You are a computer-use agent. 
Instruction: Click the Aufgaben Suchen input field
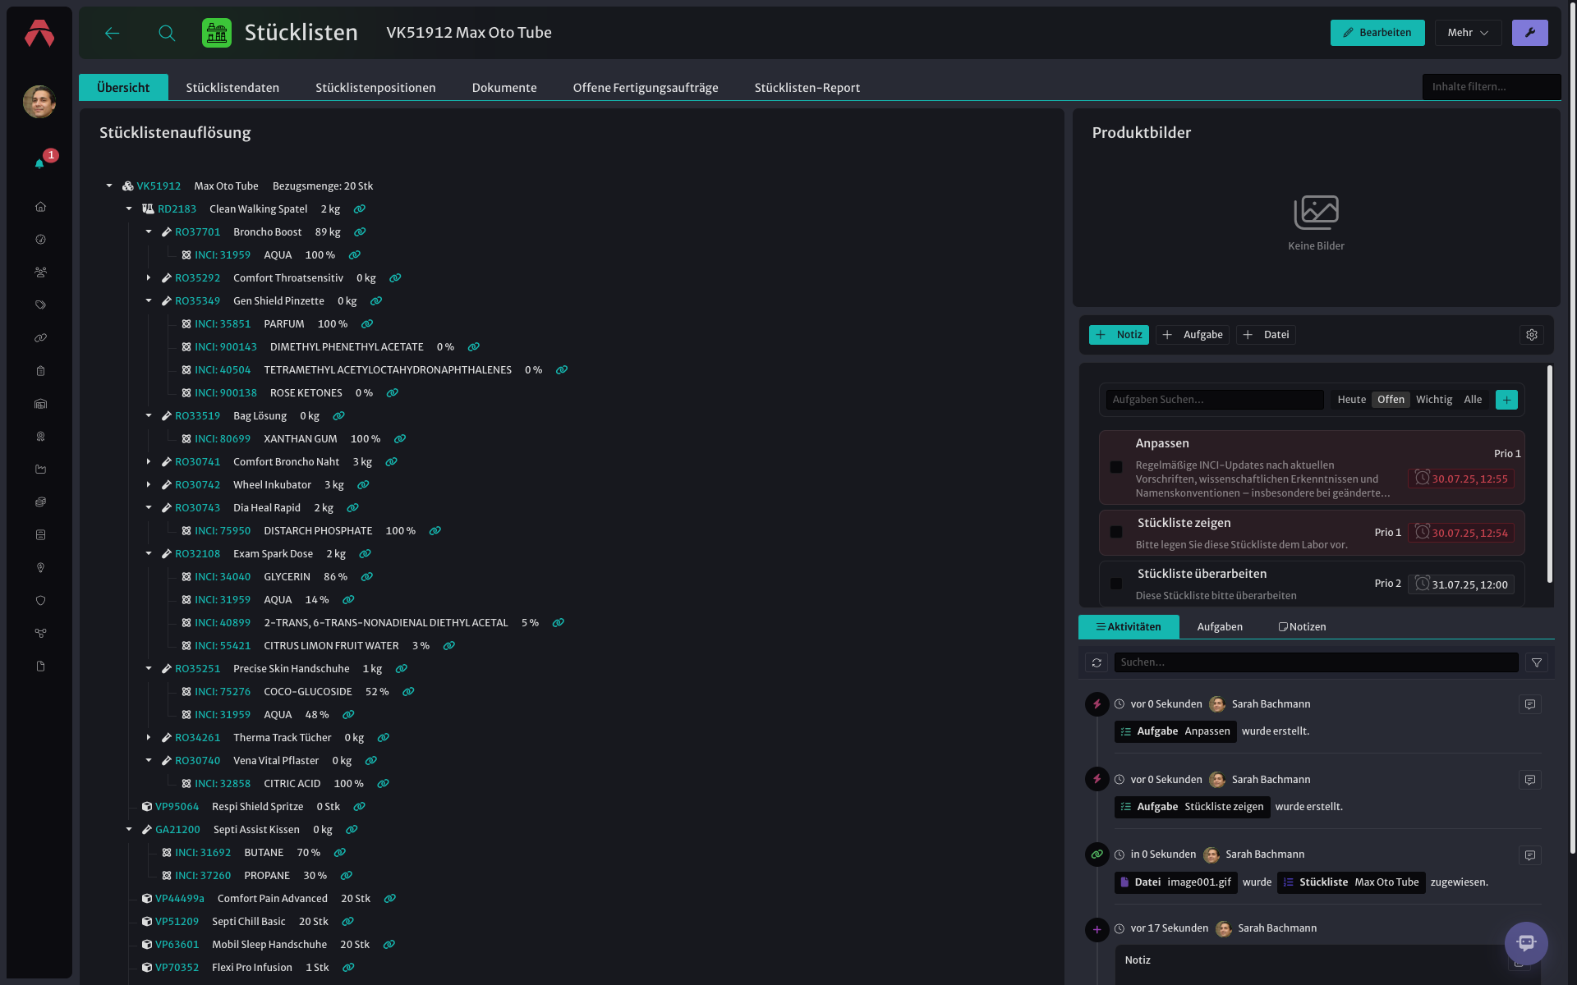point(1215,400)
